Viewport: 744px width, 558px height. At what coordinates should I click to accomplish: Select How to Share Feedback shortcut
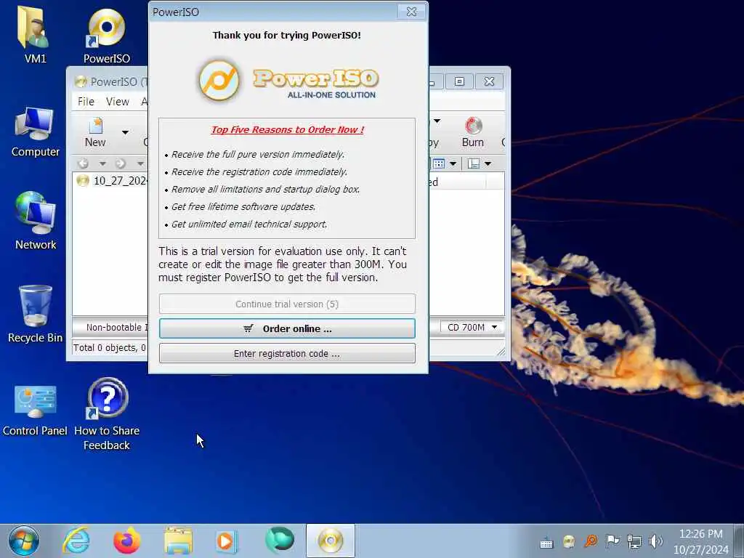[x=107, y=413]
